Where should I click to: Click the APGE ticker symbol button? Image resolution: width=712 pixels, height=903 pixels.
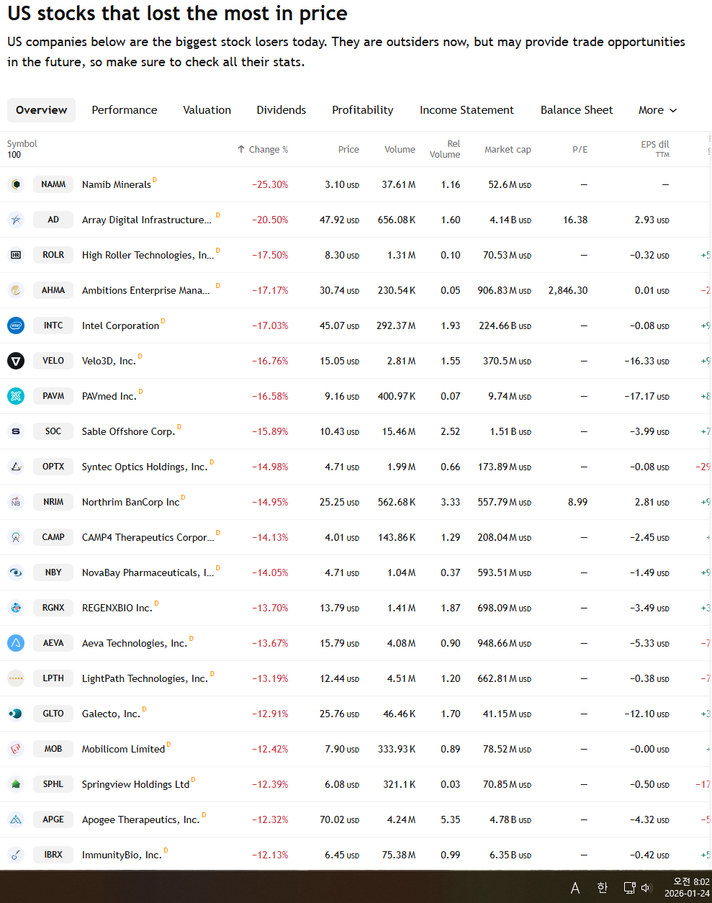[x=53, y=819]
